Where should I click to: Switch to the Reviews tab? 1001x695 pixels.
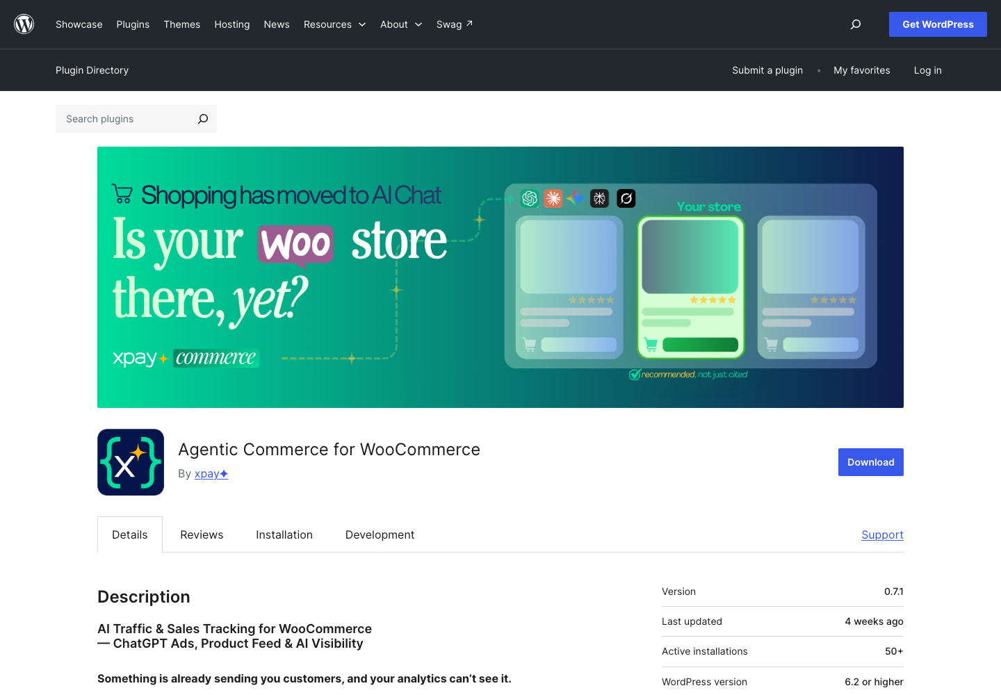[x=202, y=534]
